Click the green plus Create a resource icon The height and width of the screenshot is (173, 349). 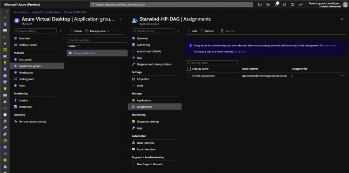(x=5, y=18)
